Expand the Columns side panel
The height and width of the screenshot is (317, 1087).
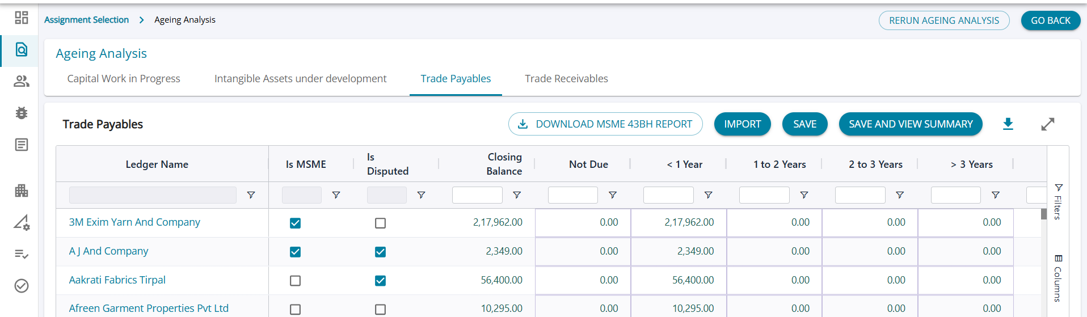point(1057,278)
